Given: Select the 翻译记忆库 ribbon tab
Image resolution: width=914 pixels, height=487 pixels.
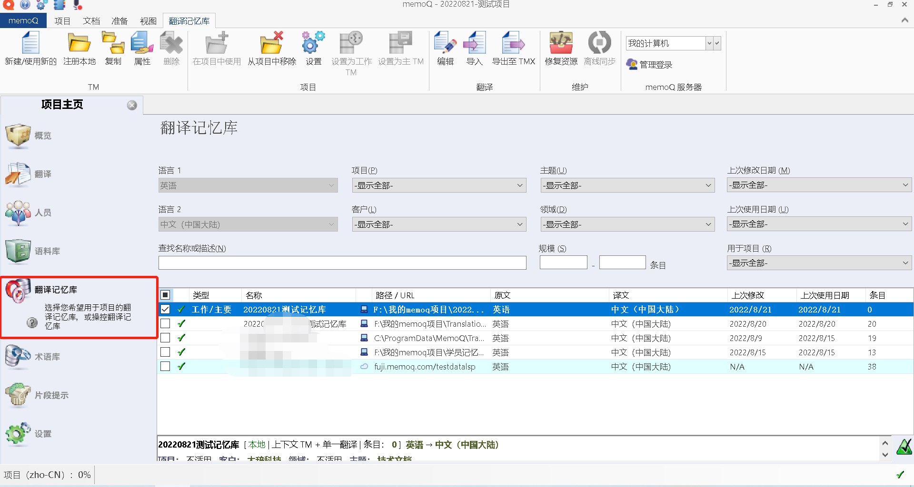Looking at the screenshot, I should (x=189, y=21).
